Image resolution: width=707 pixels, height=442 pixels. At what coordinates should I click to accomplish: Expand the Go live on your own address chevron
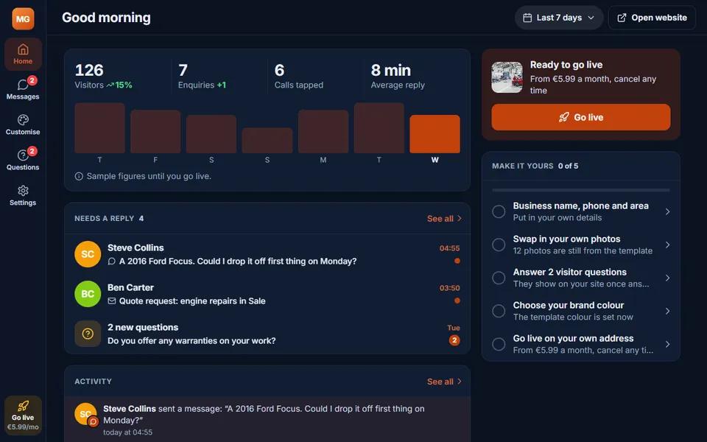pos(667,344)
